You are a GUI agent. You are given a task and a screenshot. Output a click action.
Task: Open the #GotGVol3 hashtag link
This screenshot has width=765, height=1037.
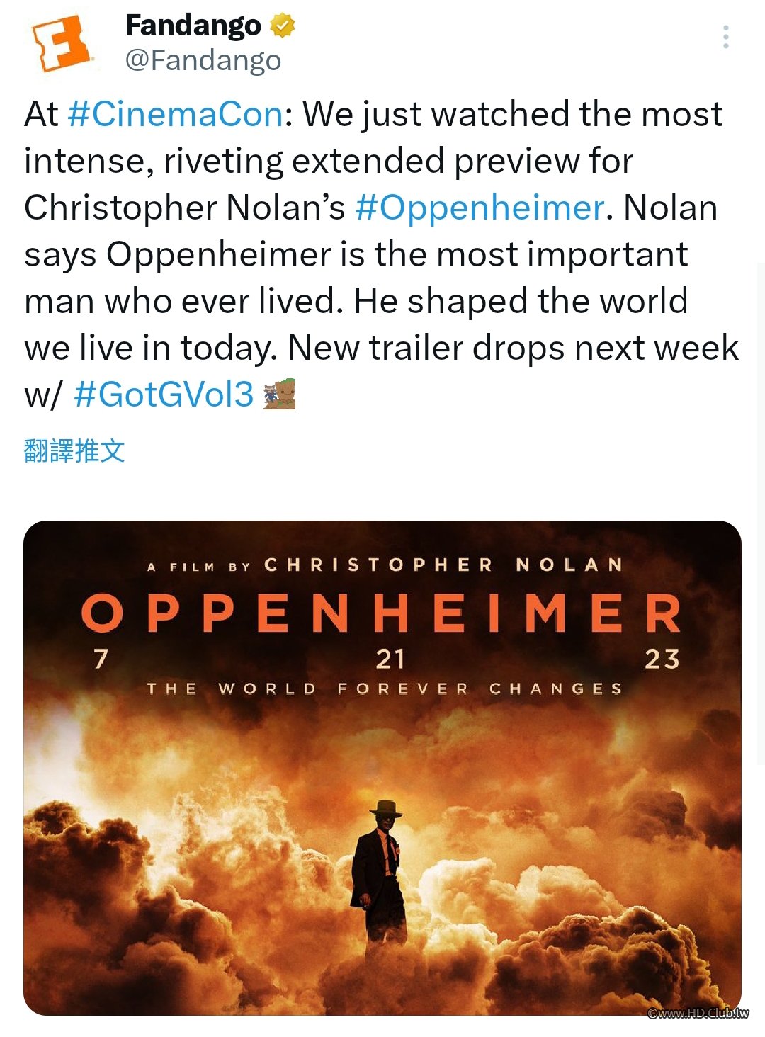(164, 394)
